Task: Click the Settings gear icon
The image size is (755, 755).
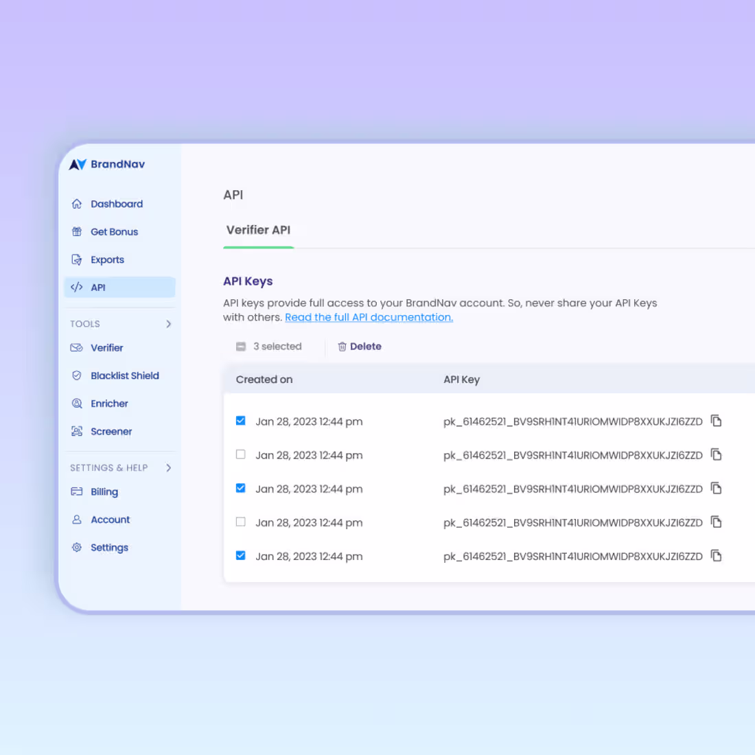Action: click(77, 548)
